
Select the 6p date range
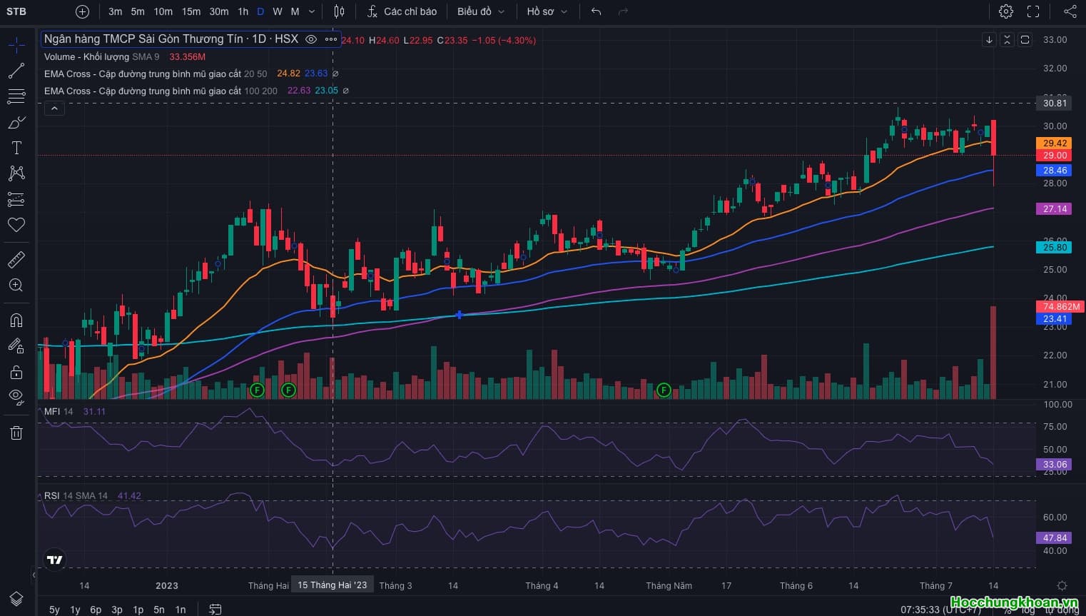click(x=96, y=610)
